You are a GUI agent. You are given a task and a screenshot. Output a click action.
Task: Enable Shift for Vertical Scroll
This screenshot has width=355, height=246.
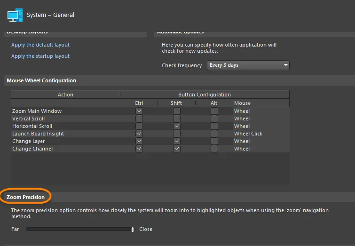(x=176, y=119)
